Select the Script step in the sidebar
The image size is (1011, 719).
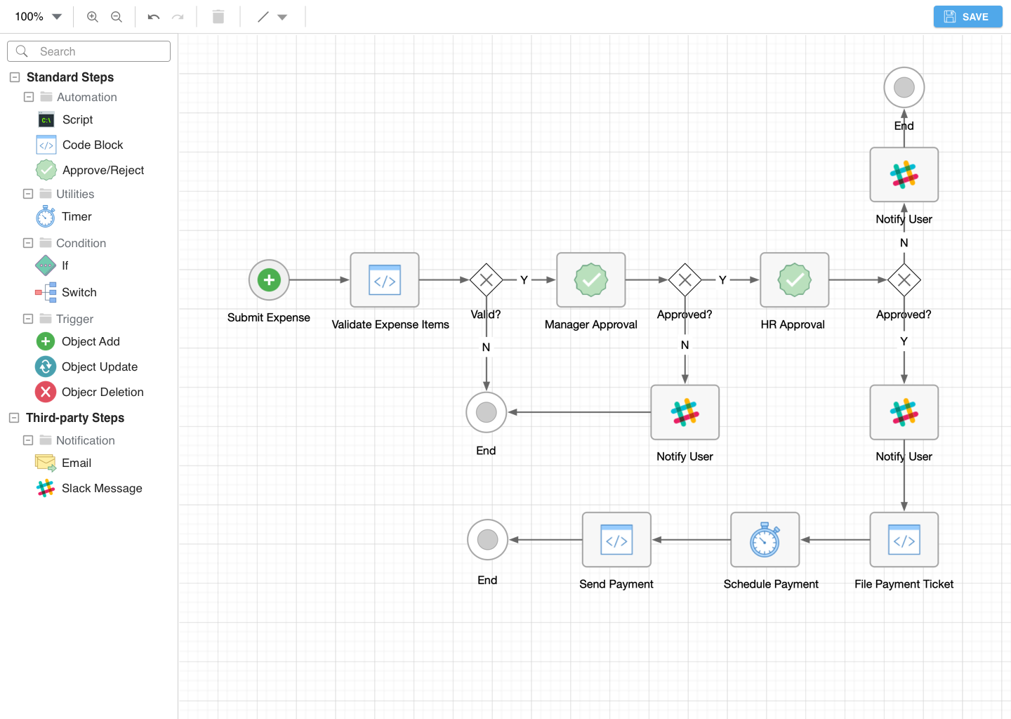[77, 119]
